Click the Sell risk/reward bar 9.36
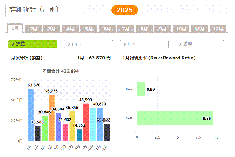 click(175, 118)
